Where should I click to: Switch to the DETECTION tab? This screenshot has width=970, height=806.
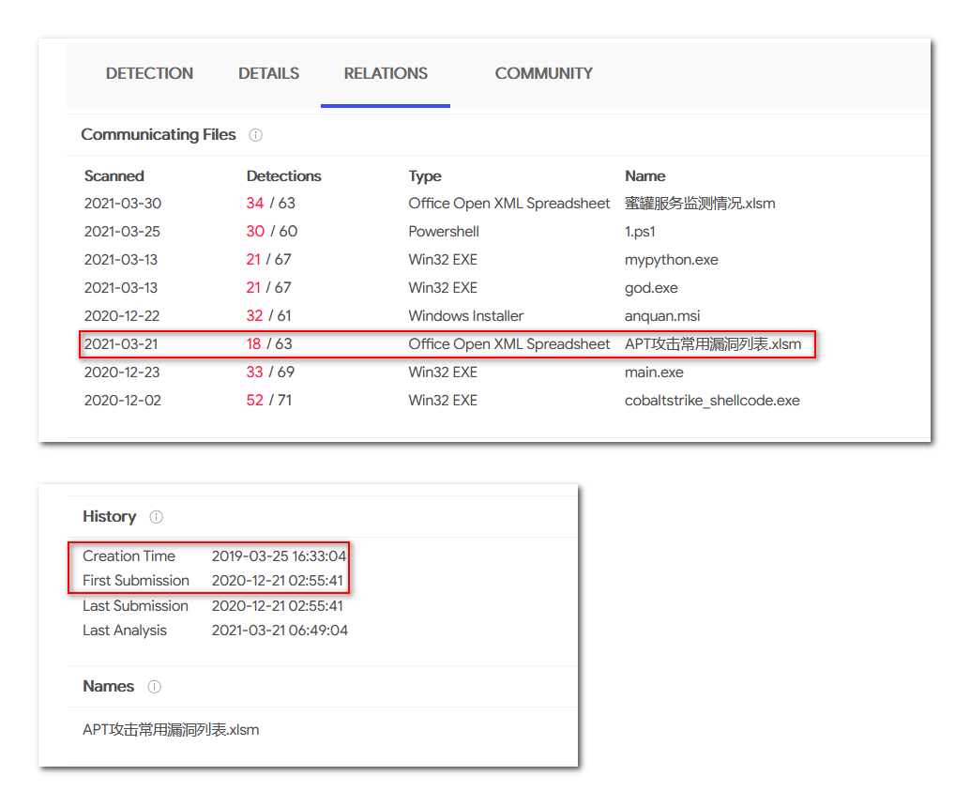coord(149,73)
